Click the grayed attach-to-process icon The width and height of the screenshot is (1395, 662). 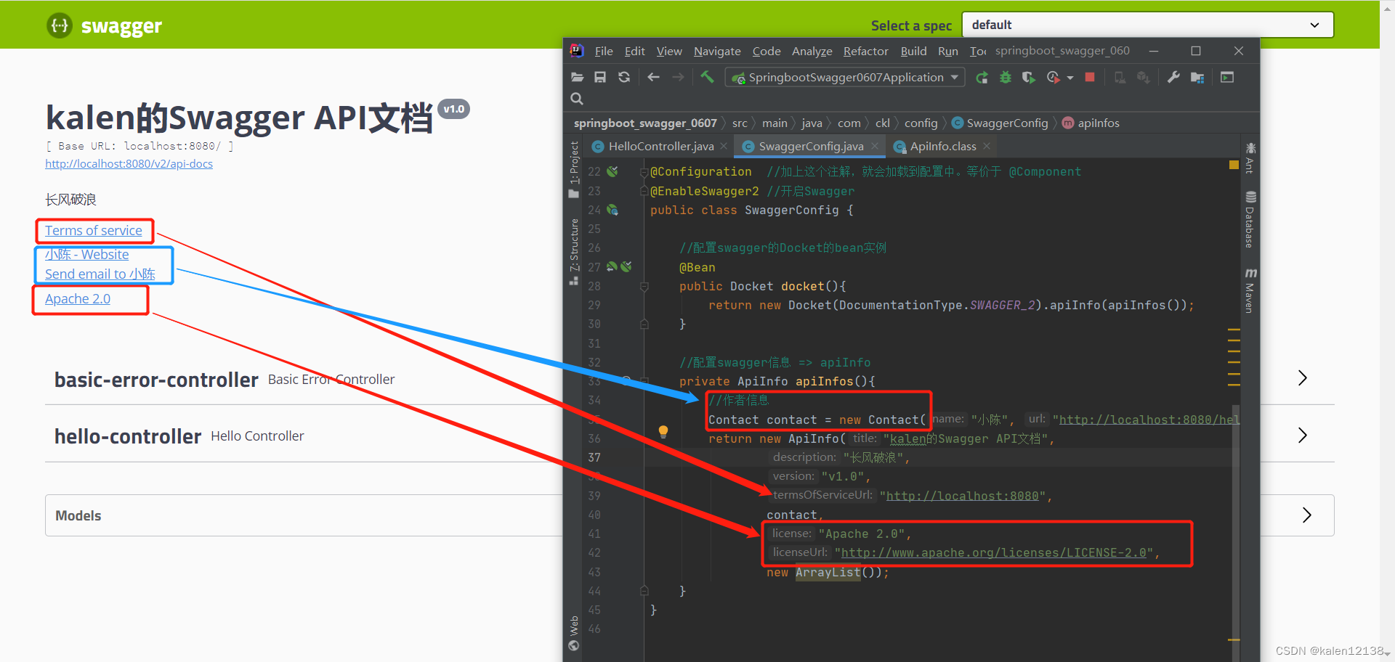coord(1120,77)
